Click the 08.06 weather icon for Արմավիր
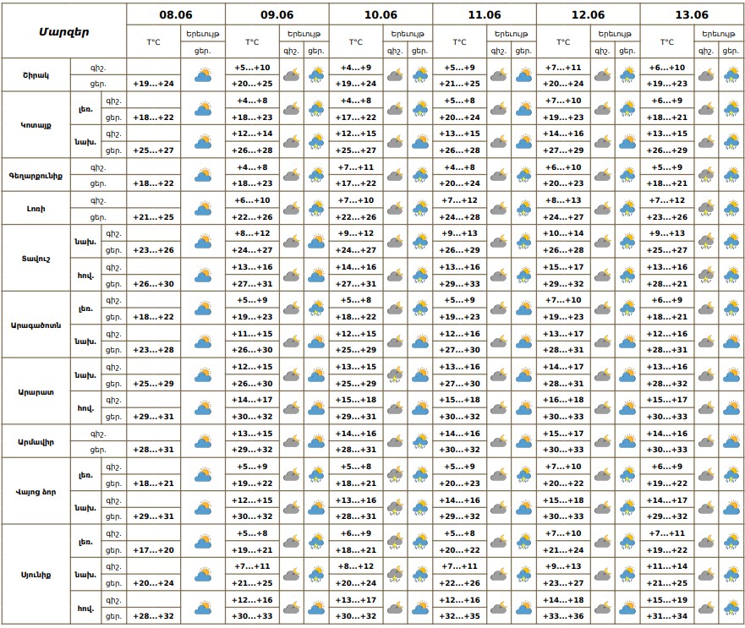Image resolution: width=745 pixels, height=628 pixels. coord(202,441)
